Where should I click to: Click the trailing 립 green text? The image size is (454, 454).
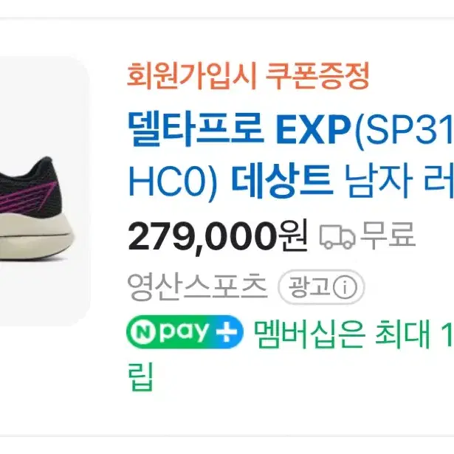[x=140, y=376]
